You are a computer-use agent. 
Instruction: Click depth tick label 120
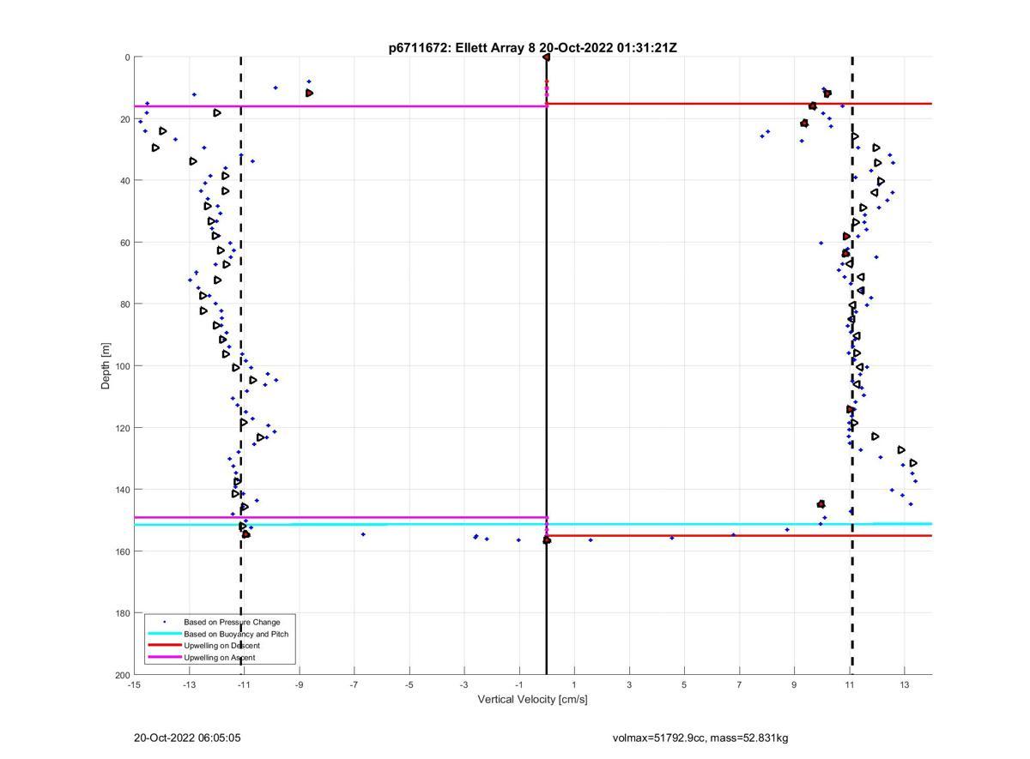tap(122, 428)
